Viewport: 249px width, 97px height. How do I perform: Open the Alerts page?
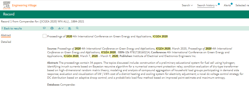point(227,5)
